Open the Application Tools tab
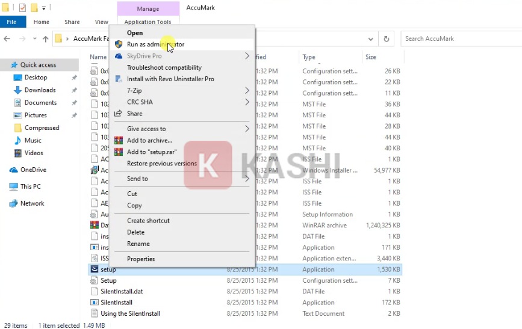 [148, 21]
